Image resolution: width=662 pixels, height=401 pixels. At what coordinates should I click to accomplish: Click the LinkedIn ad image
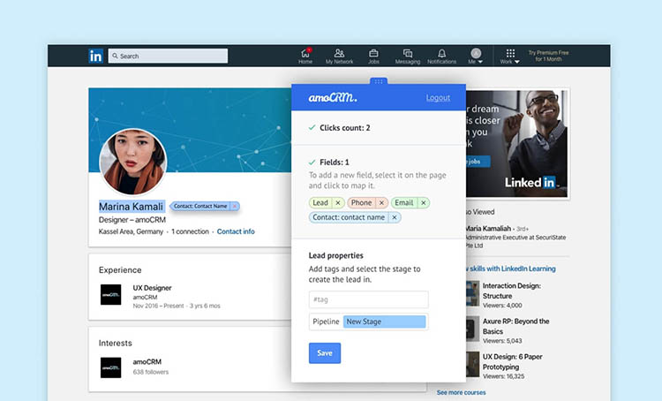coord(517,144)
